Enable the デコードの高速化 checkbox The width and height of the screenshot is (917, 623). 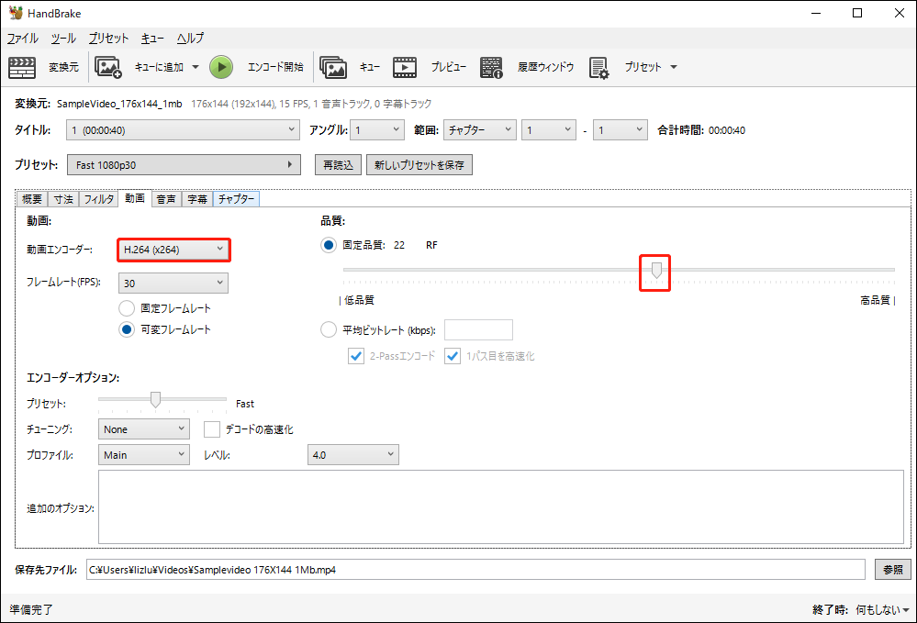212,428
